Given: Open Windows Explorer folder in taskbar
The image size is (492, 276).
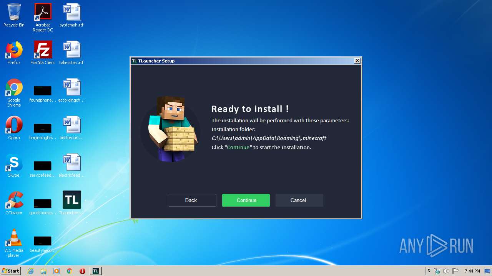Looking at the screenshot, I should click(x=43, y=271).
